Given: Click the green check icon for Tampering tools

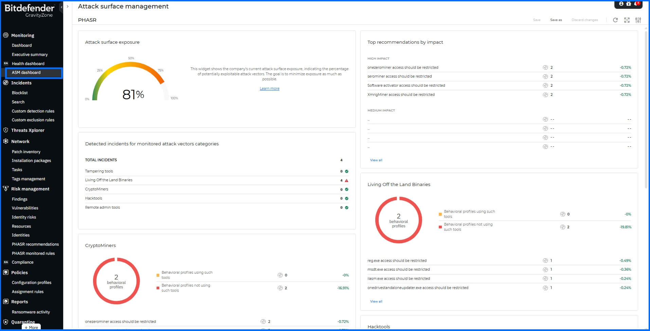Looking at the screenshot, I should pyautogui.click(x=346, y=171).
